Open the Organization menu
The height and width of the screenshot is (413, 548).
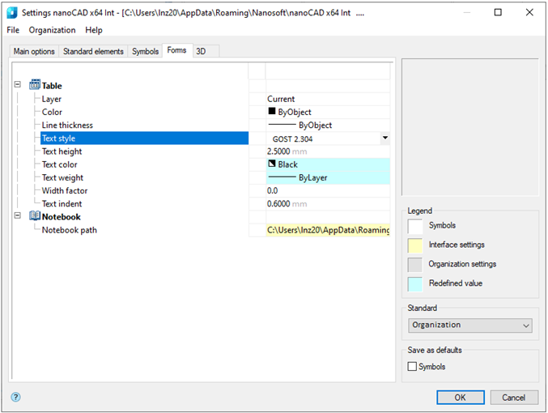tap(52, 30)
